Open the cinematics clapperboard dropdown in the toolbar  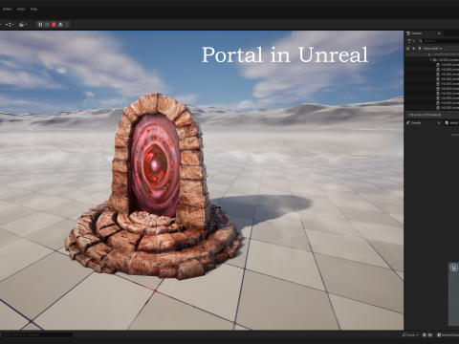(x=23, y=25)
